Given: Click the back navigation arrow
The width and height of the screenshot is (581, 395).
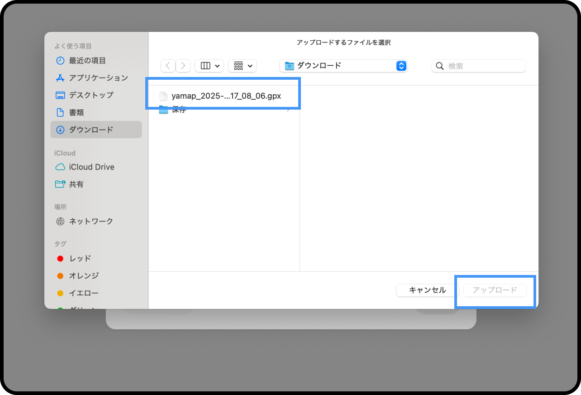Looking at the screenshot, I should [168, 66].
